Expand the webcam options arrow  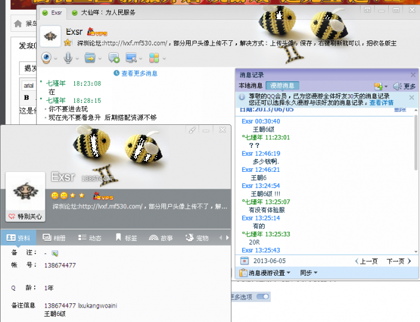[x=55, y=58]
